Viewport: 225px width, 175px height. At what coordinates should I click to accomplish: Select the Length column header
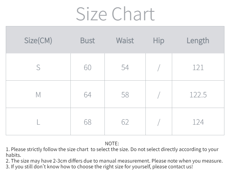point(198,40)
